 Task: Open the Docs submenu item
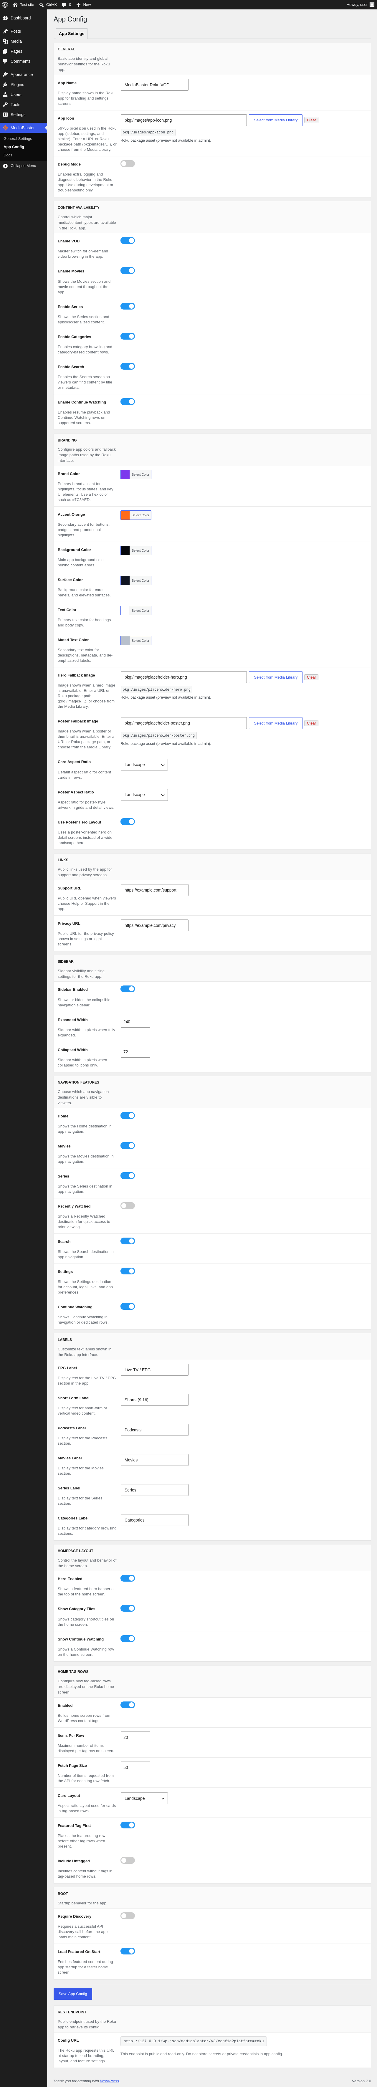coord(8,155)
